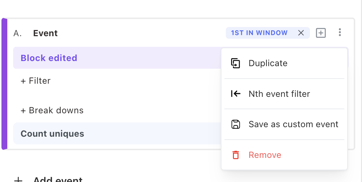The height and width of the screenshot is (182, 364).
Task: Select the Duplicate menu entry
Action: coord(268,63)
